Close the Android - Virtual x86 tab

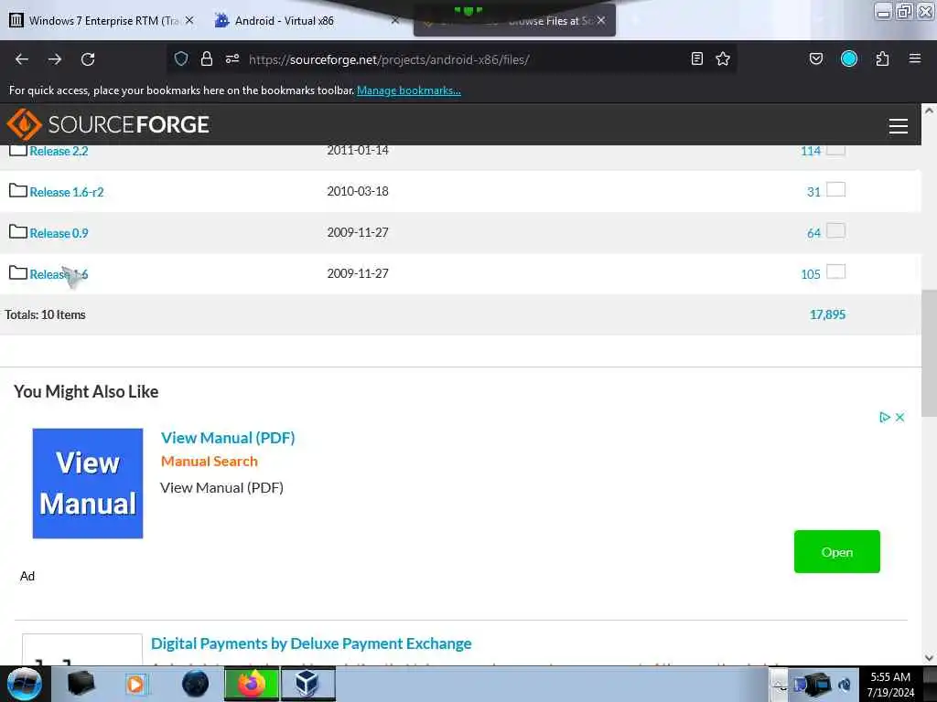395,20
